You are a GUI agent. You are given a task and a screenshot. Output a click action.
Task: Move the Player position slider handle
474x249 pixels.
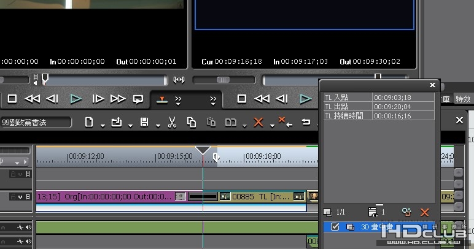(x=45, y=79)
